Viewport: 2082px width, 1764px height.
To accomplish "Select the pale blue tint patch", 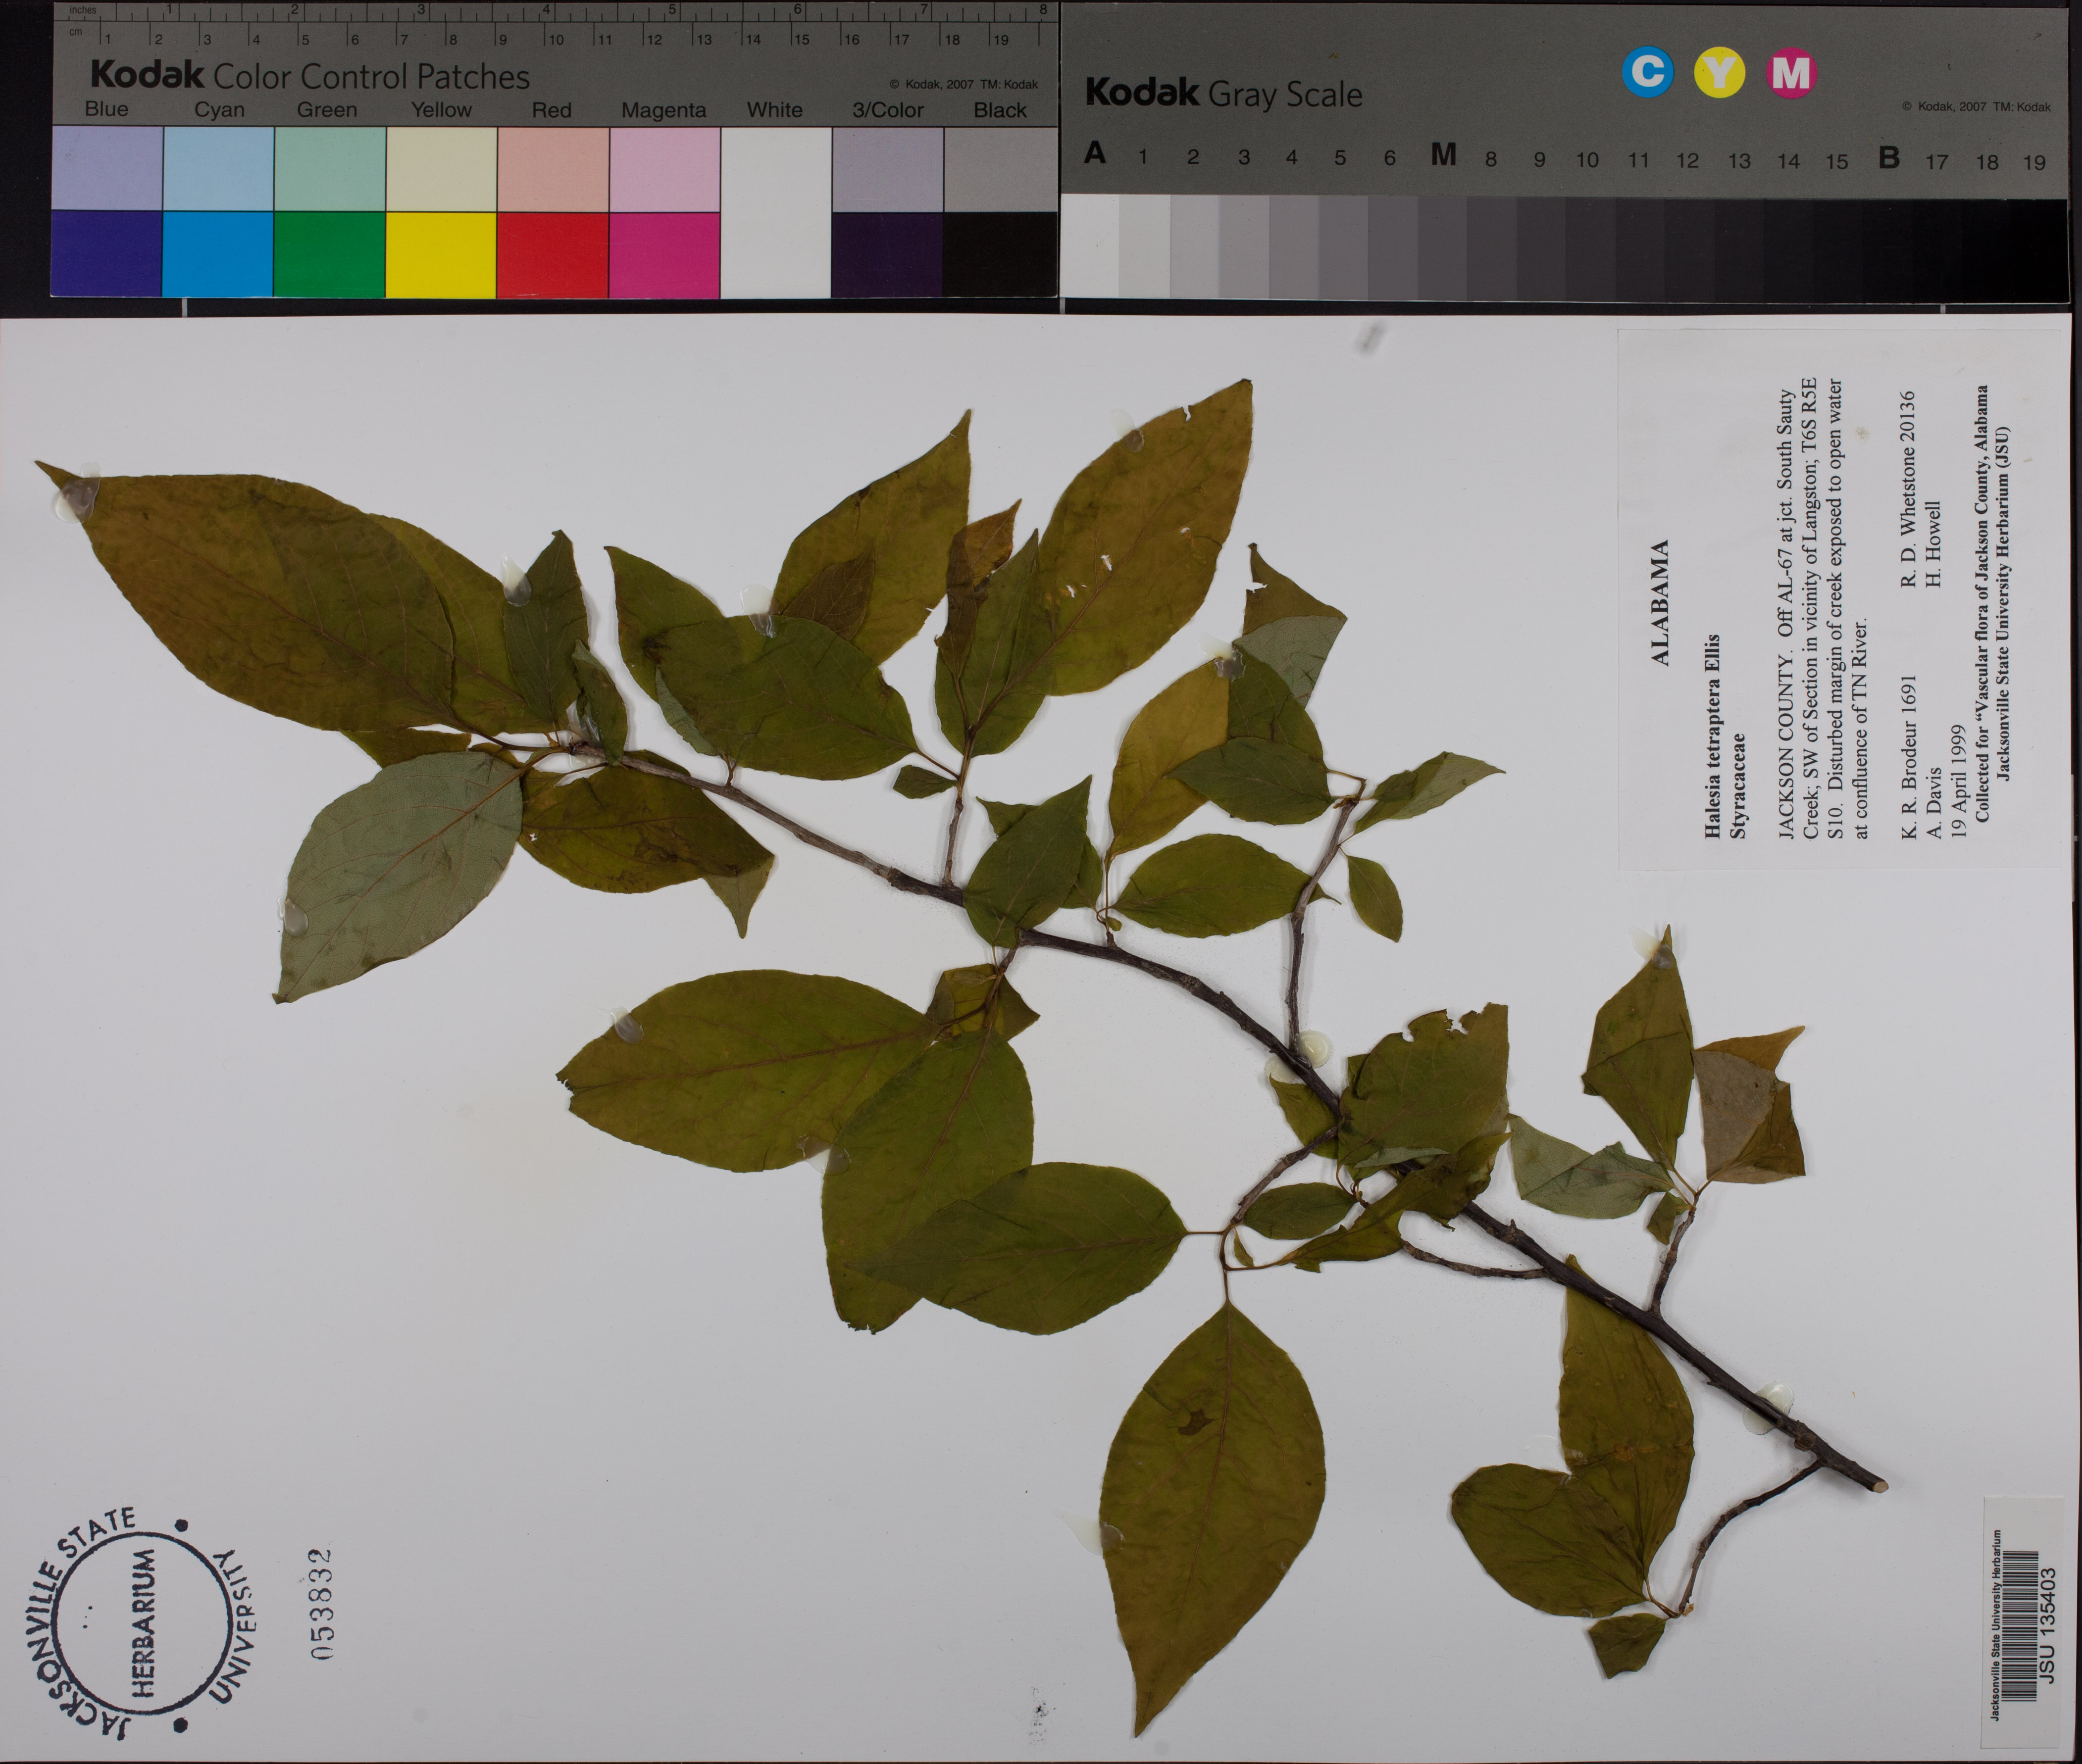I will (x=106, y=168).
